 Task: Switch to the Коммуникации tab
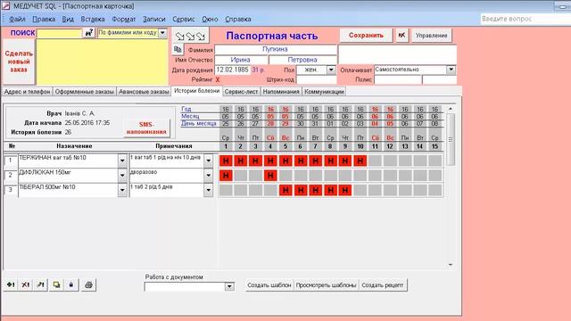pyautogui.click(x=324, y=92)
